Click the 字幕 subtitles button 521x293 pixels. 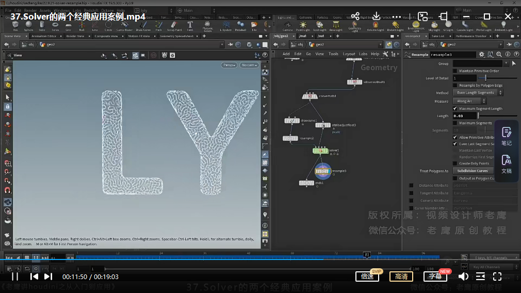pos(435,276)
